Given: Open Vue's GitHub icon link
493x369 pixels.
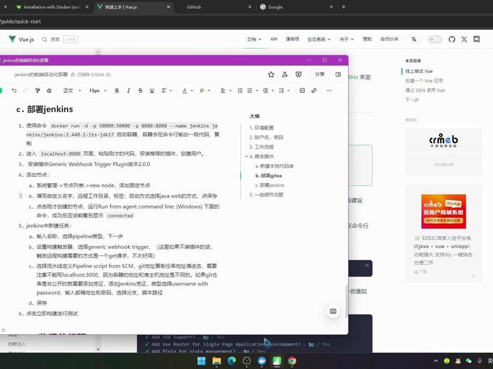Looking at the screenshot, I should (x=452, y=39).
